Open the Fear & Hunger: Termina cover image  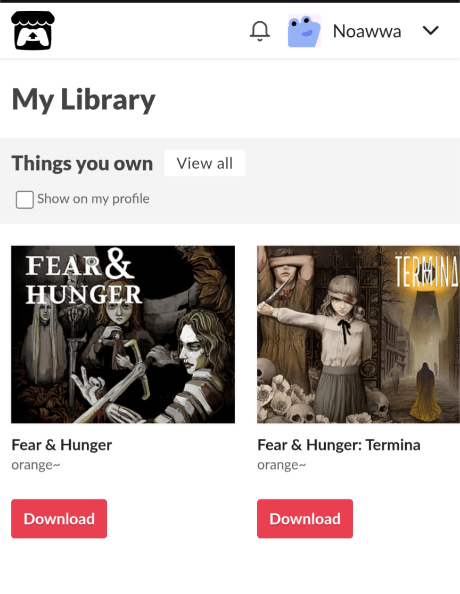click(358, 335)
